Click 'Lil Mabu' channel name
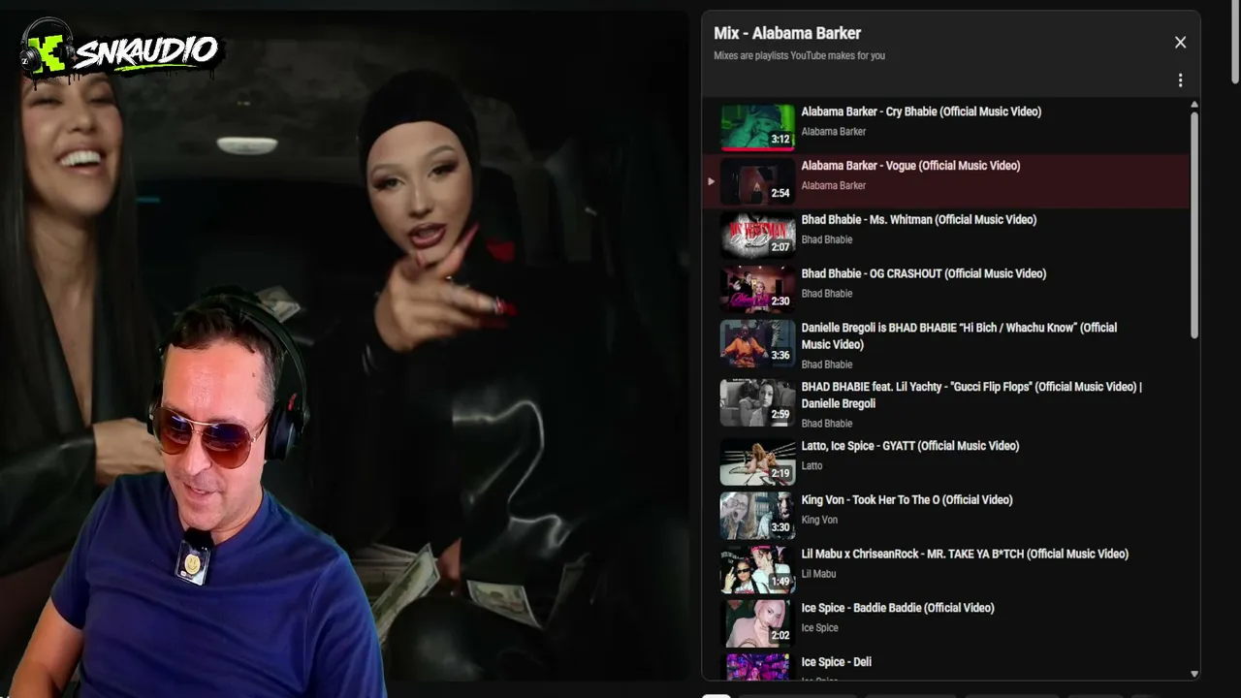The image size is (1241, 698). (818, 574)
